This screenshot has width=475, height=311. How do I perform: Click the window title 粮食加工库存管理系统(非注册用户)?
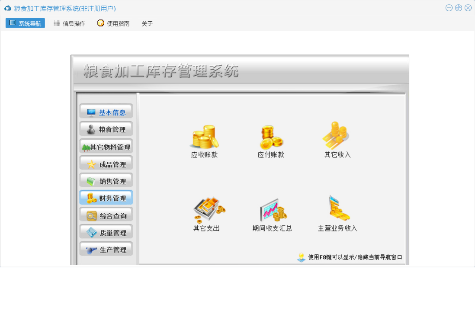(x=65, y=9)
